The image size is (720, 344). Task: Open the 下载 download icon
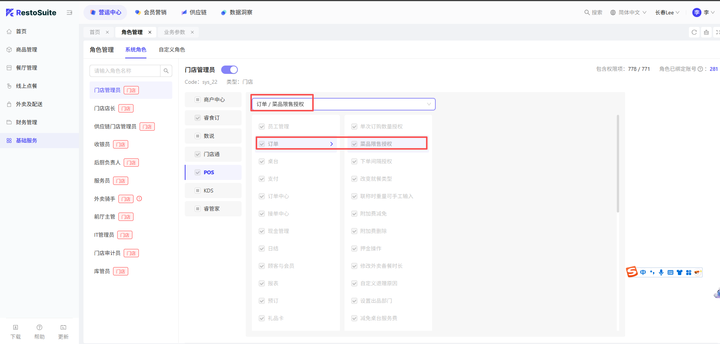(x=16, y=327)
